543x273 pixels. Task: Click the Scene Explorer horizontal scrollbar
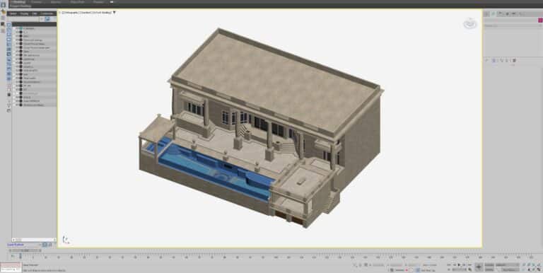[34, 240]
